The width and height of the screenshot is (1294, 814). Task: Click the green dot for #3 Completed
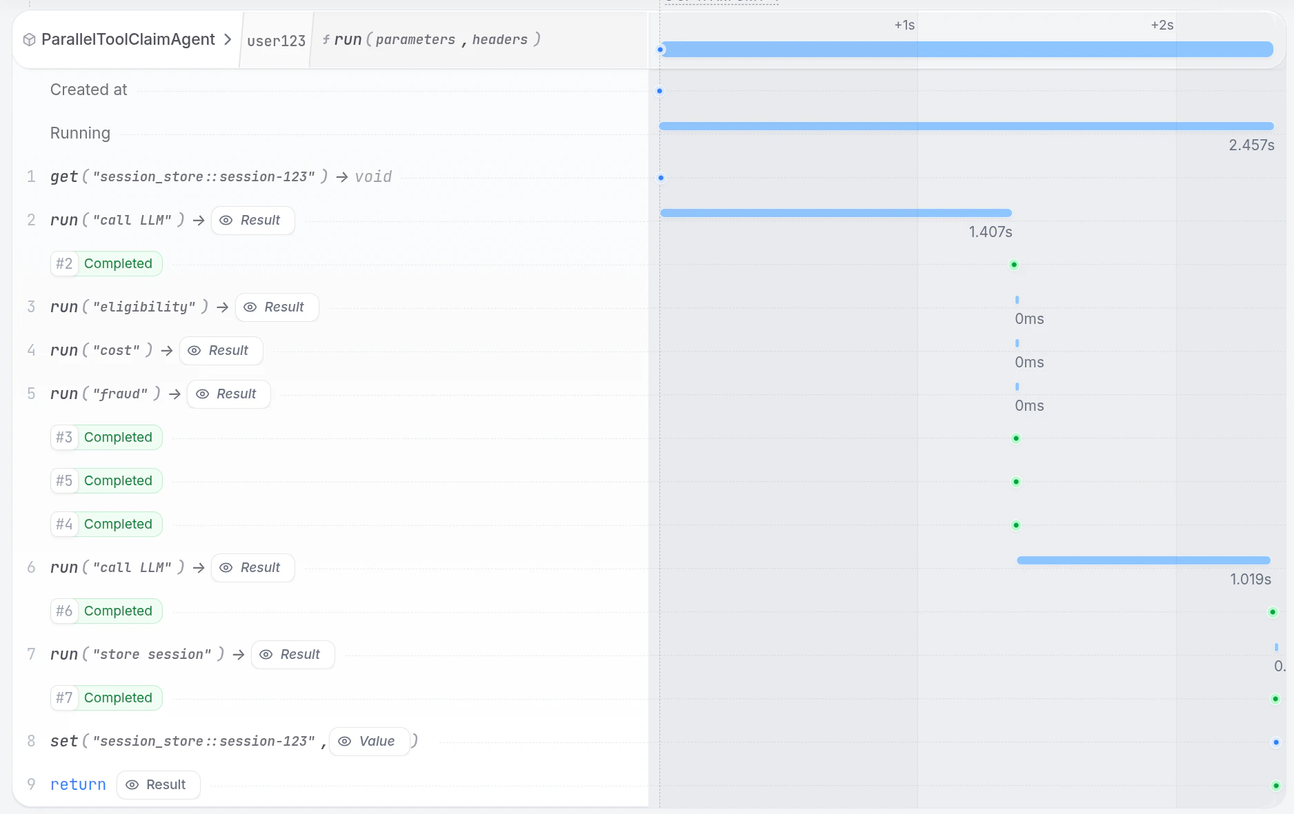point(1016,438)
